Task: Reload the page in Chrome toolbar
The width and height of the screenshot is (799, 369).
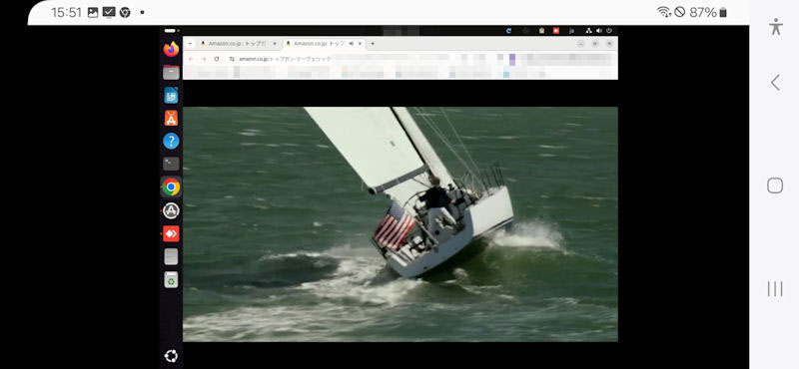Action: (x=217, y=59)
